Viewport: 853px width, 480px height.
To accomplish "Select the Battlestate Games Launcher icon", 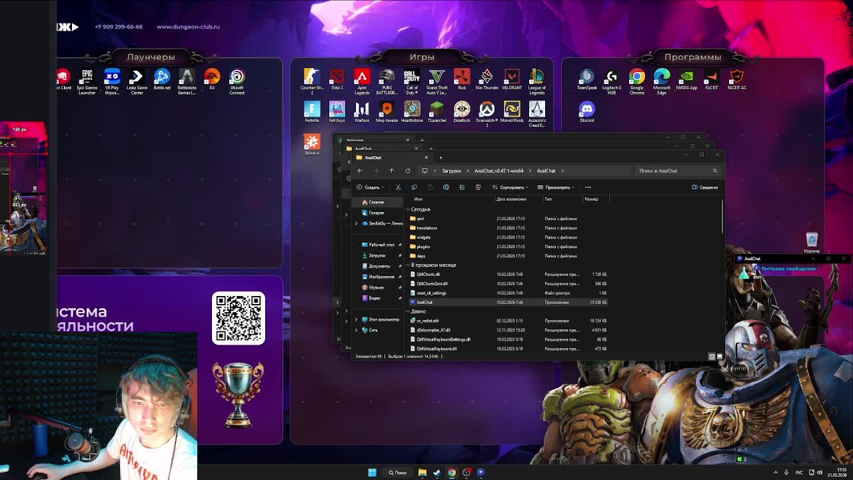I will (x=187, y=81).
